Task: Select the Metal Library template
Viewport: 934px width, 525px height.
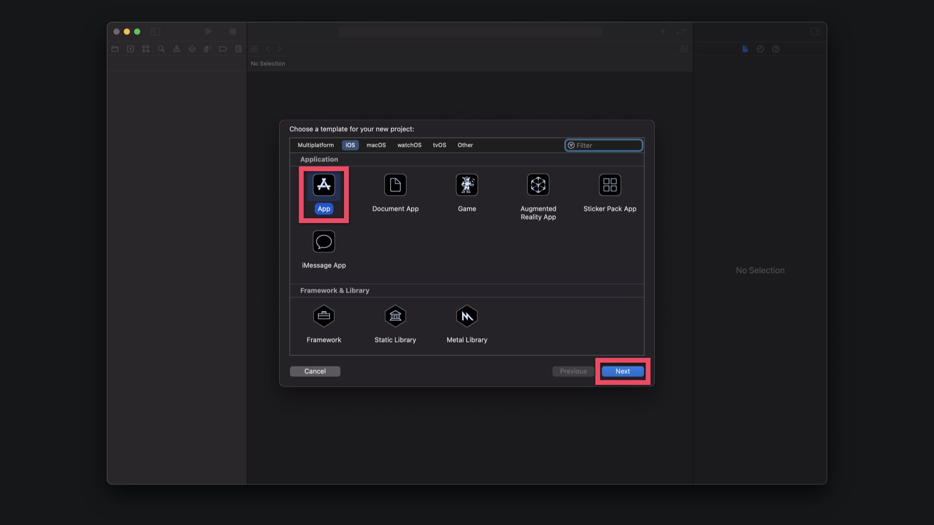Action: 467,316
